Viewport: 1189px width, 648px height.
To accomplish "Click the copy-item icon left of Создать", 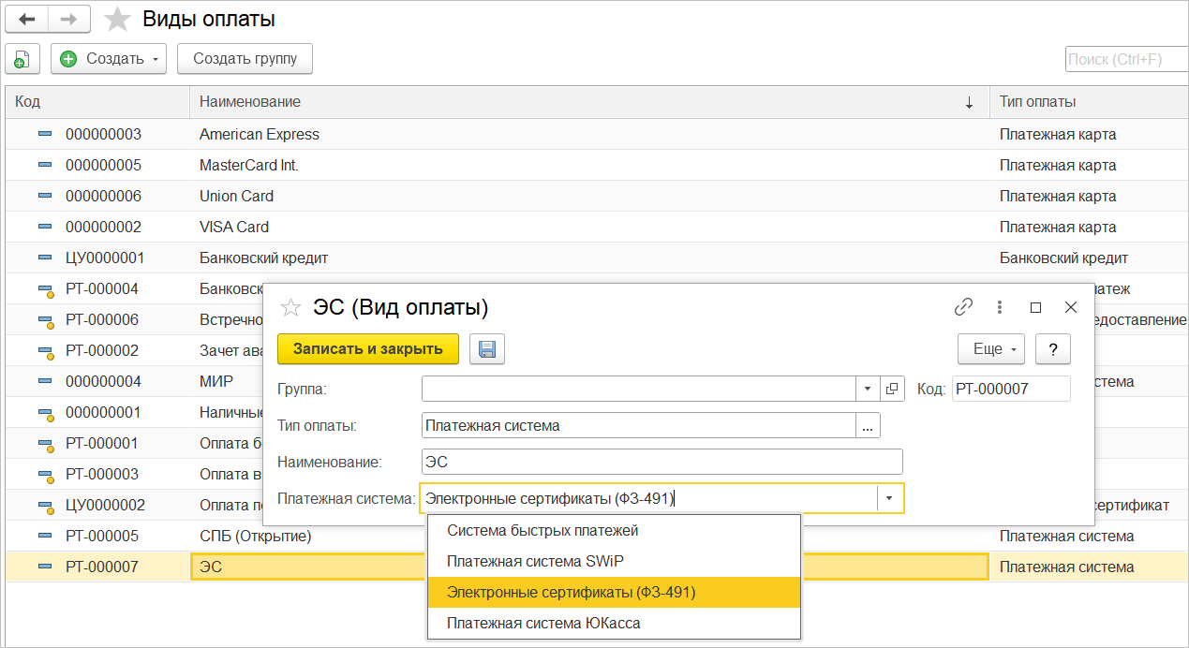I will [x=22, y=59].
